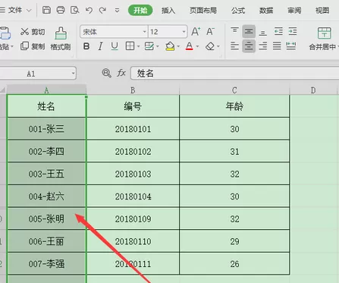Click the 剪切 cut button
Viewport: 339px width, 283px height.
[x=33, y=32]
